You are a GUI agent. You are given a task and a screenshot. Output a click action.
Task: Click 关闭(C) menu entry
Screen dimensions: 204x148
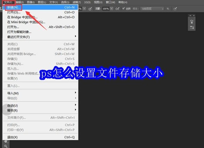pyautogui.click(x=40, y=44)
